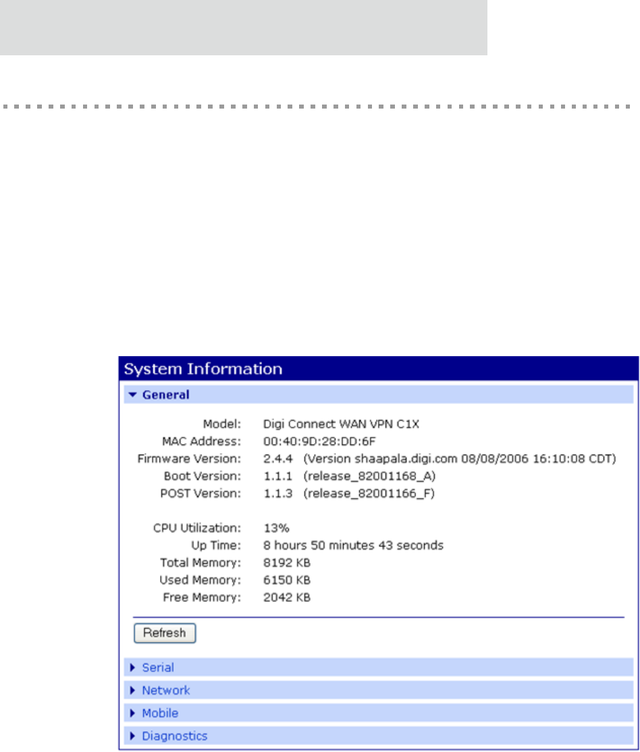Expand the Diagnostics section arrow
This screenshot has height=752, width=640.
point(133,736)
